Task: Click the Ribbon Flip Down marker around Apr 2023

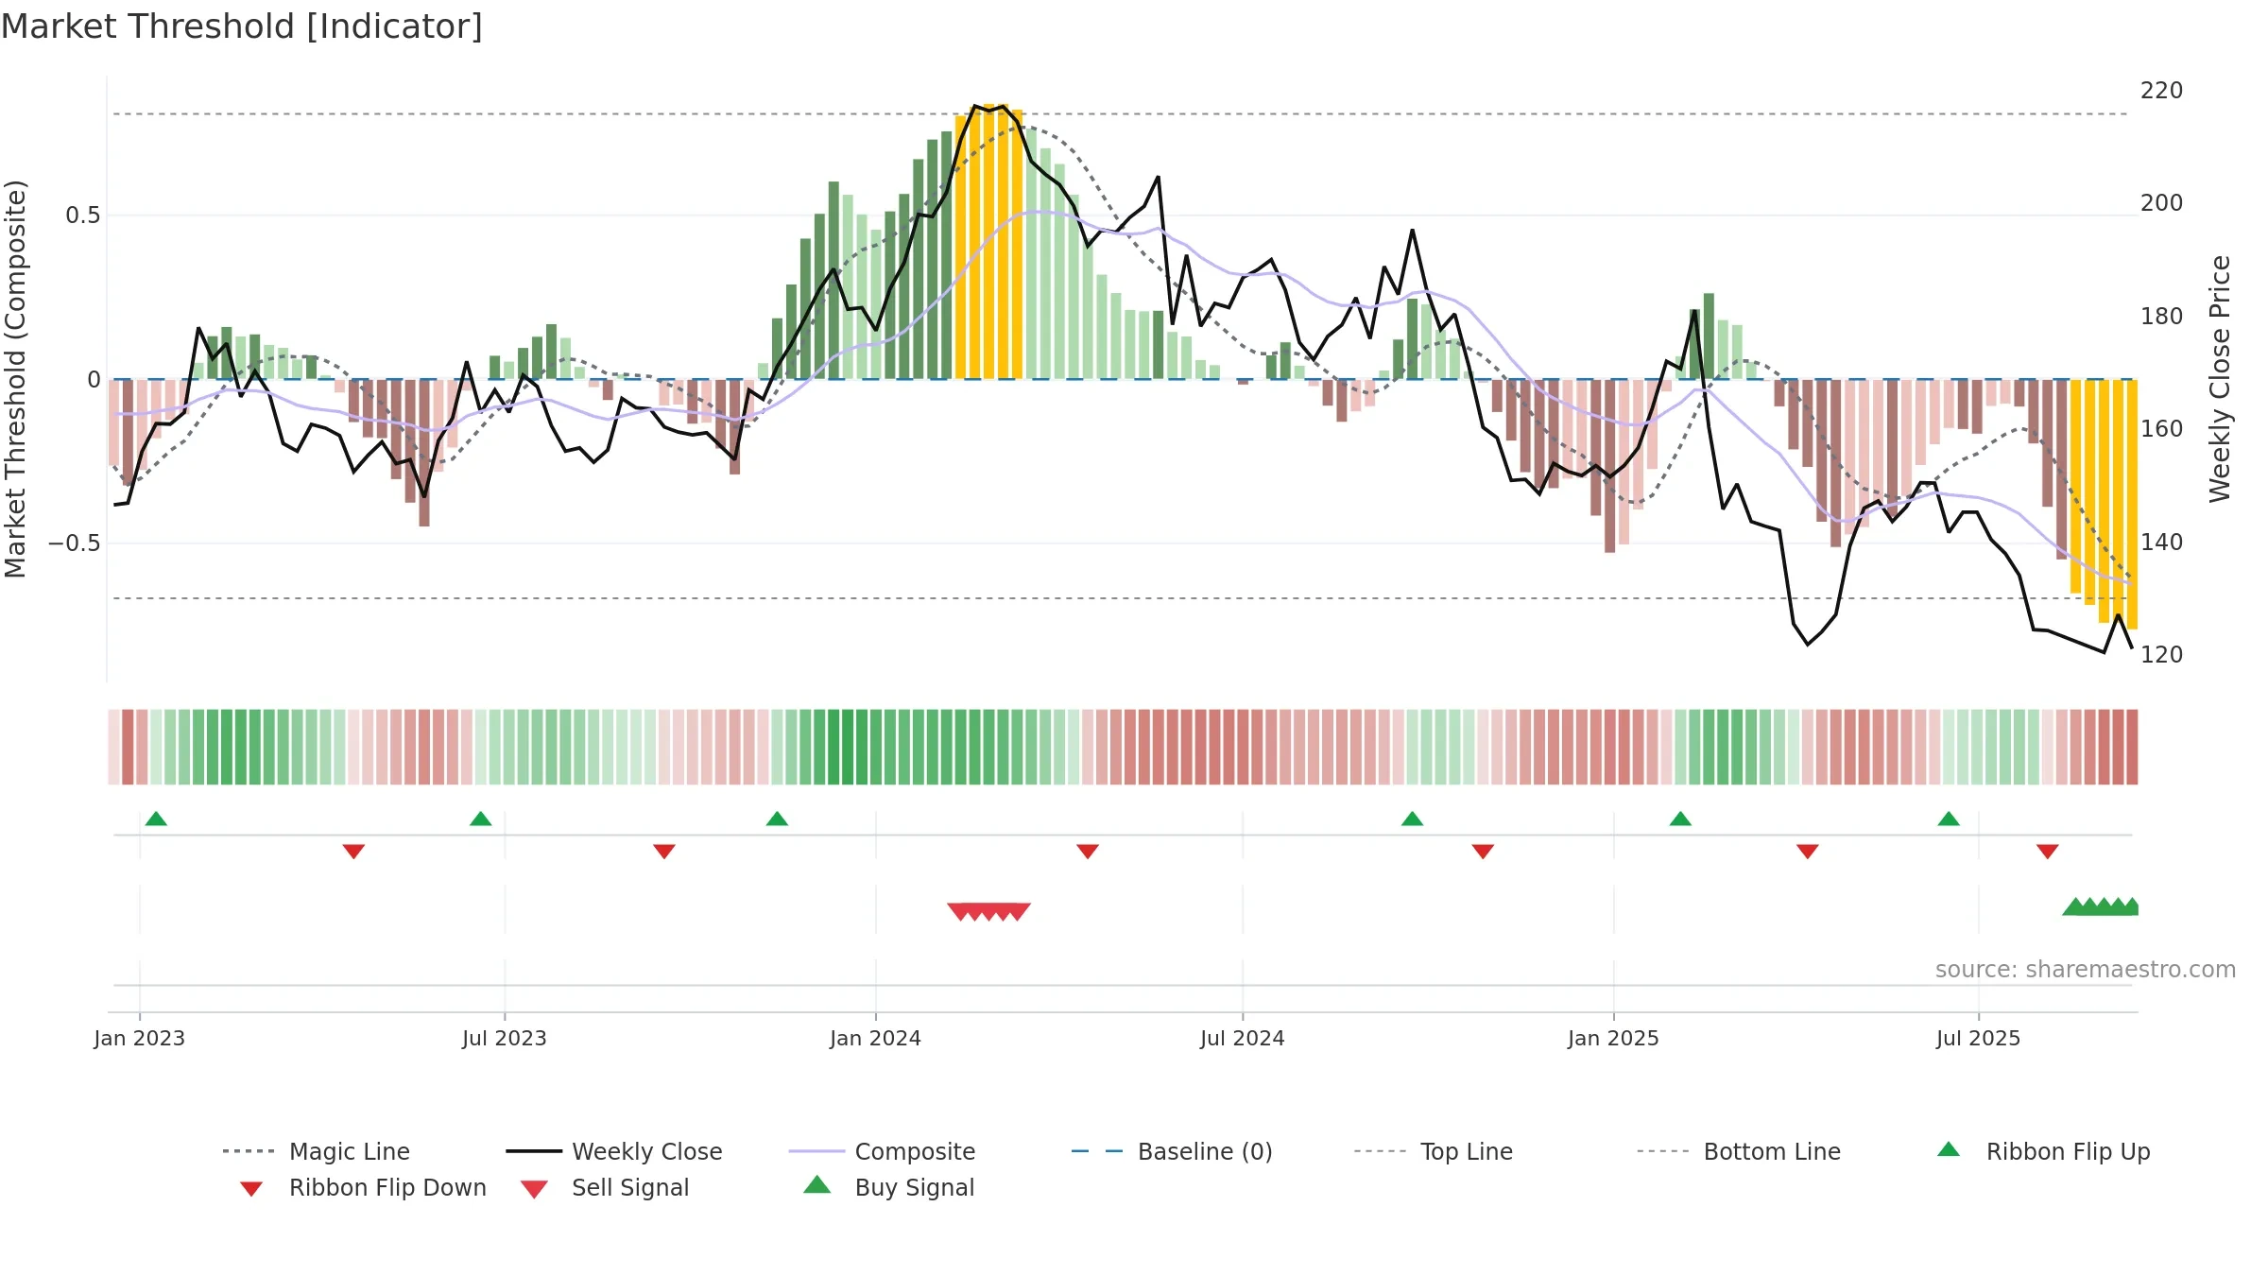Action: 353,852
